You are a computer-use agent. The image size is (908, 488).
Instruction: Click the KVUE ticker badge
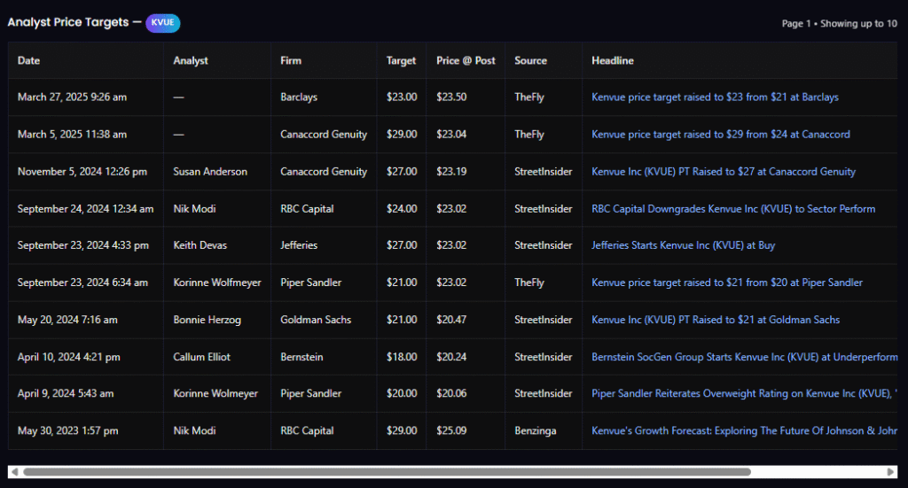pos(163,22)
